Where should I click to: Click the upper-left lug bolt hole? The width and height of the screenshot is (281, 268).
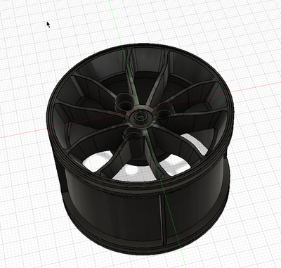tap(124, 101)
